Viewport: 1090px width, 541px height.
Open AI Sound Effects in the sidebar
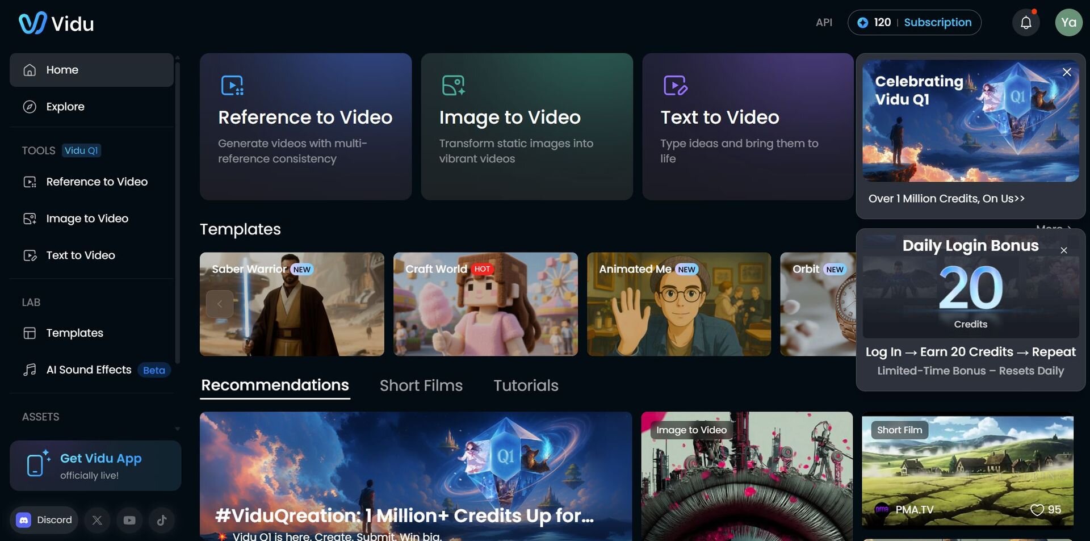(91, 370)
